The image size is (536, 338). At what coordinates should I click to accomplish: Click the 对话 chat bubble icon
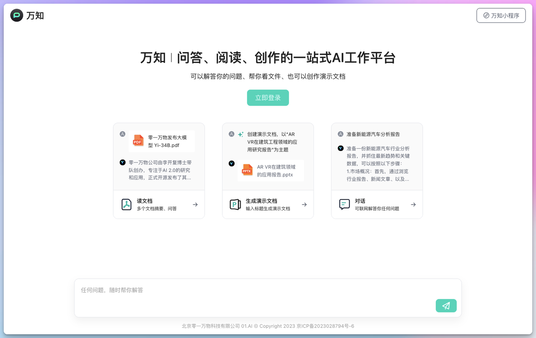point(345,205)
